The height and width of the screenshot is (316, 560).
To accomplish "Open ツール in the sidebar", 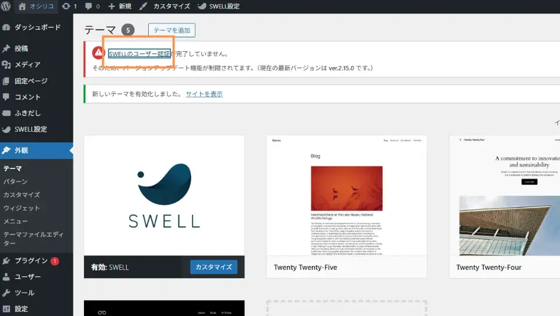I will point(36,293).
